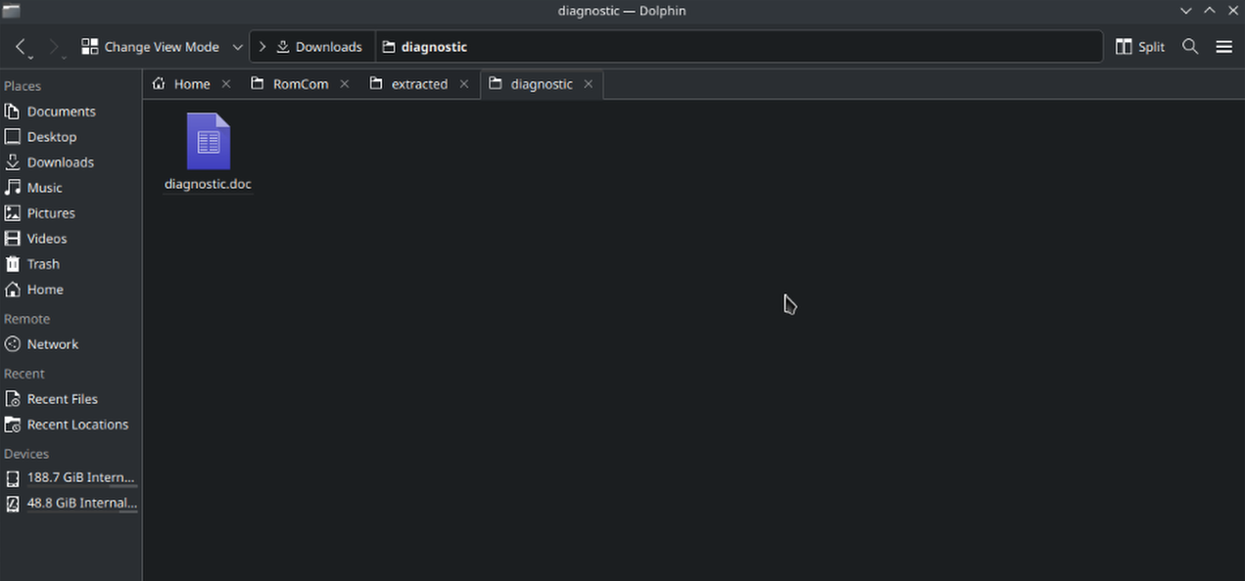Image resolution: width=1245 pixels, height=581 pixels.
Task: Select Music in Places sidebar
Action: 44,188
